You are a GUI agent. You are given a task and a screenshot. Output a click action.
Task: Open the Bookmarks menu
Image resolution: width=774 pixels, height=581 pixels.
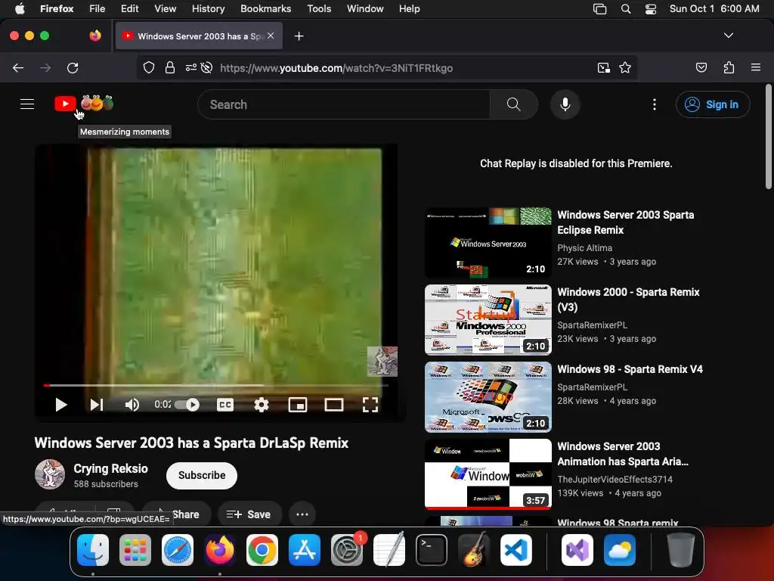[x=265, y=8]
